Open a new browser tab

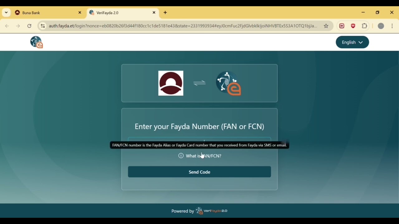165,13
